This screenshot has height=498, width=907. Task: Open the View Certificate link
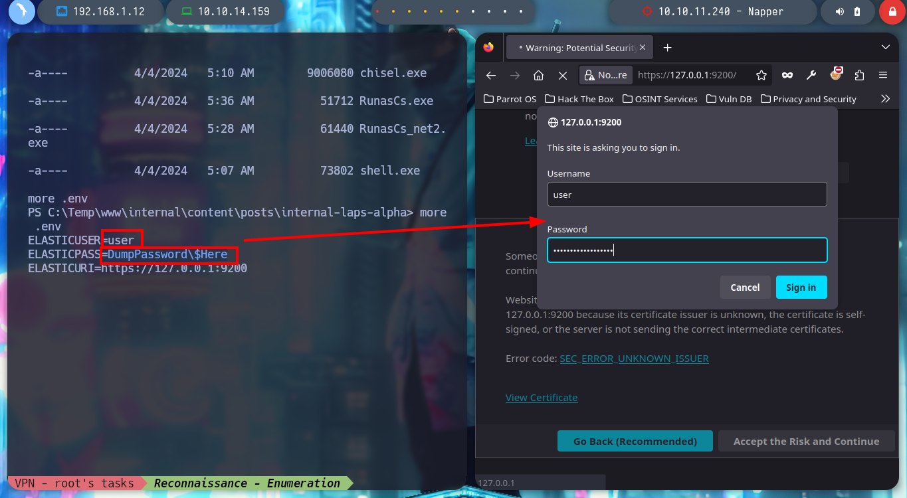point(542,397)
